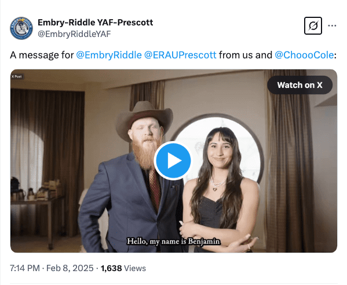Click the 1,638 Views count
This screenshot has height=285, width=347.
click(x=123, y=268)
